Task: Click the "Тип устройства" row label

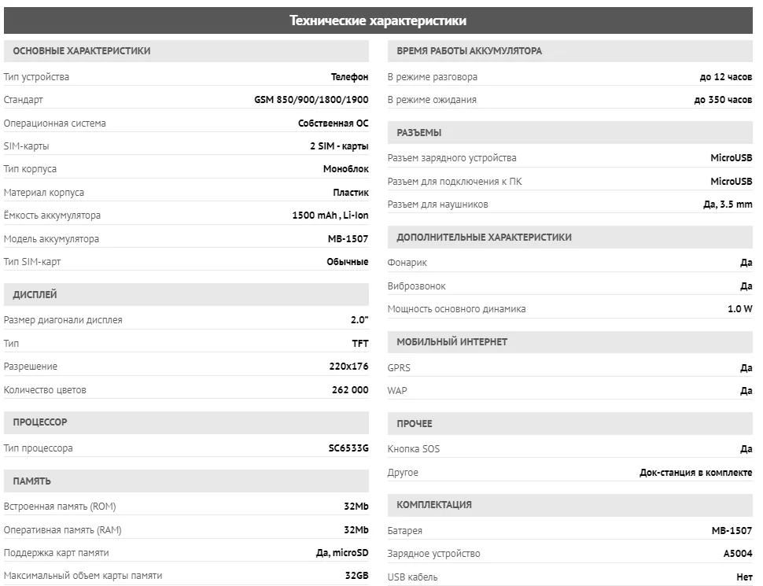Action: (x=36, y=77)
